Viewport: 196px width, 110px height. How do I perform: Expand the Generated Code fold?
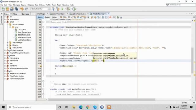43,22
